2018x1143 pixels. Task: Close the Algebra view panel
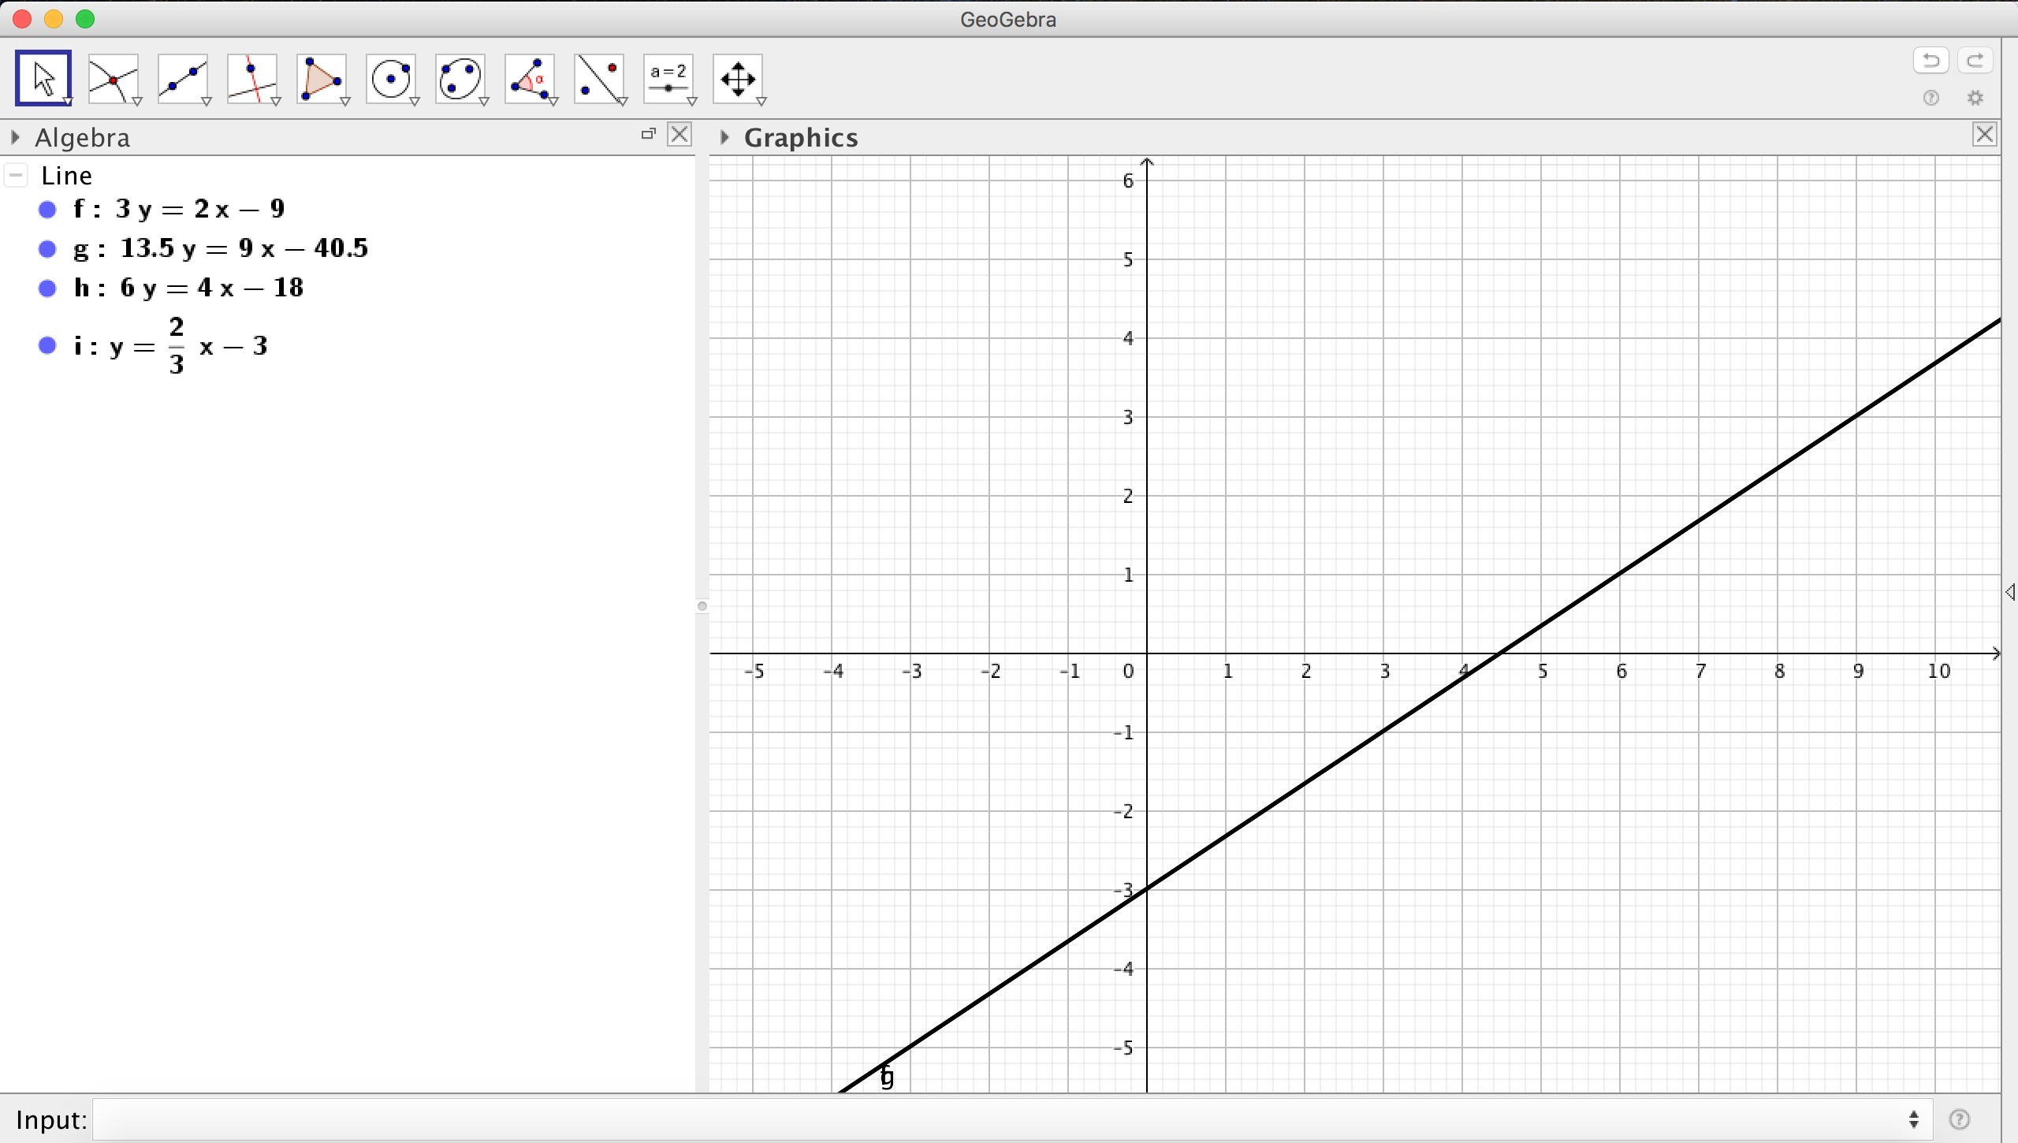point(679,135)
